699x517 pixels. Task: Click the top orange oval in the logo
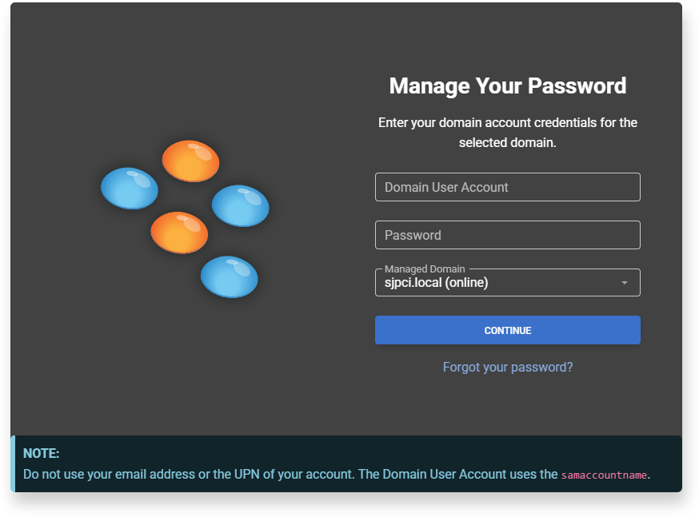click(190, 161)
